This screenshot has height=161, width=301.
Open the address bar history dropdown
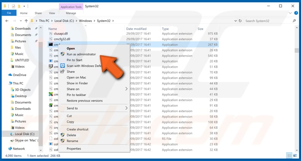pos(236,21)
